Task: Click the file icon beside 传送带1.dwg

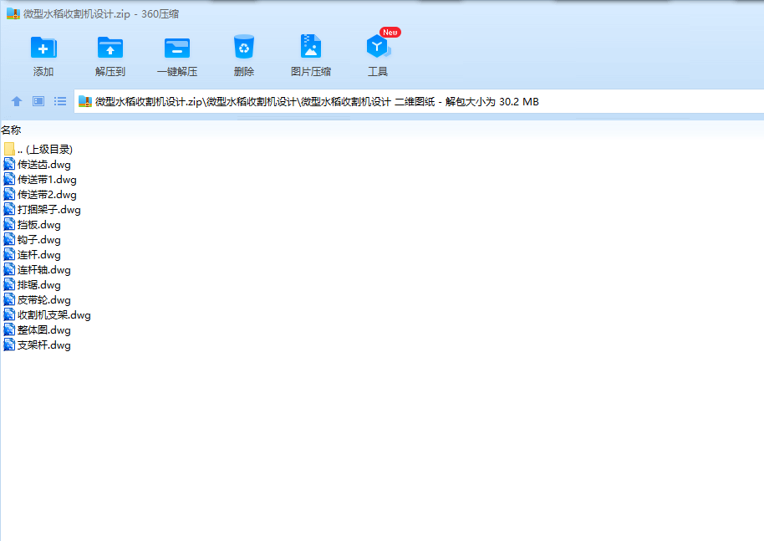Action: tap(9, 179)
